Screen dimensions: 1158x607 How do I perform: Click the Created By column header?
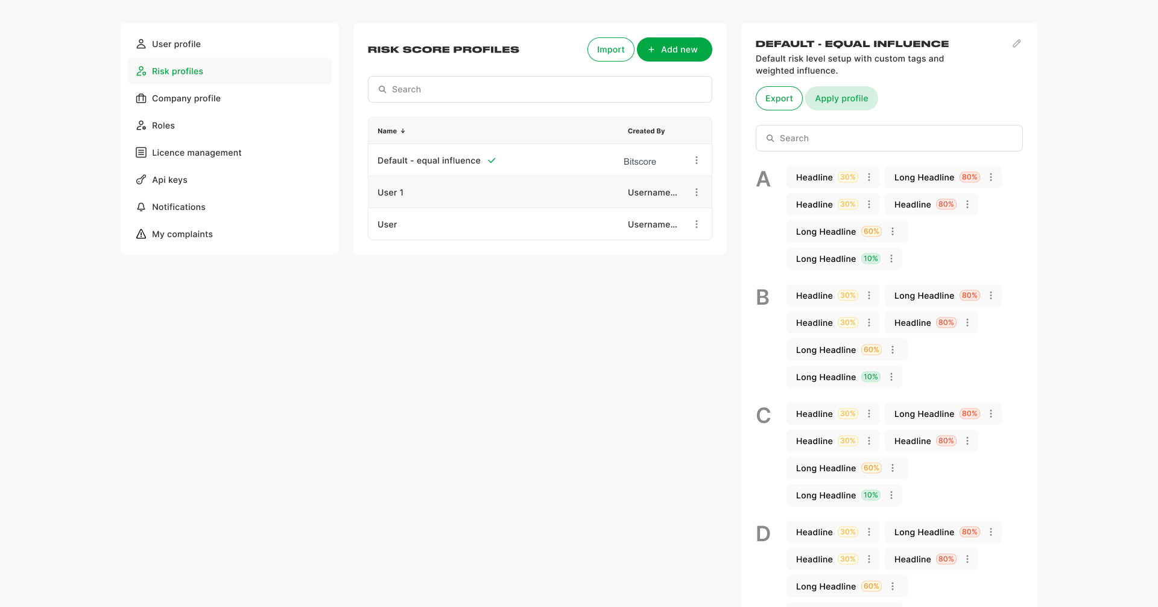pos(646,131)
